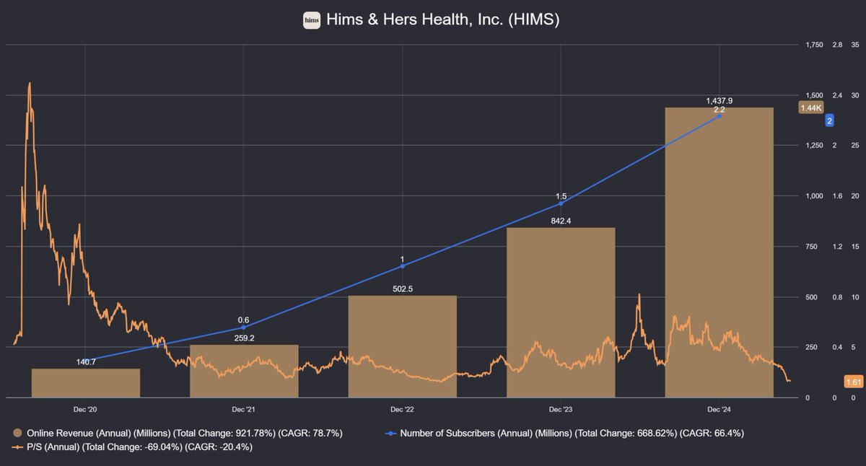This screenshot has width=866, height=466.
Task: Click the orange P/S legend line marker
Action: pyautogui.click(x=17, y=447)
